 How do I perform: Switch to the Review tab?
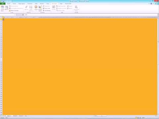coord(42,4)
